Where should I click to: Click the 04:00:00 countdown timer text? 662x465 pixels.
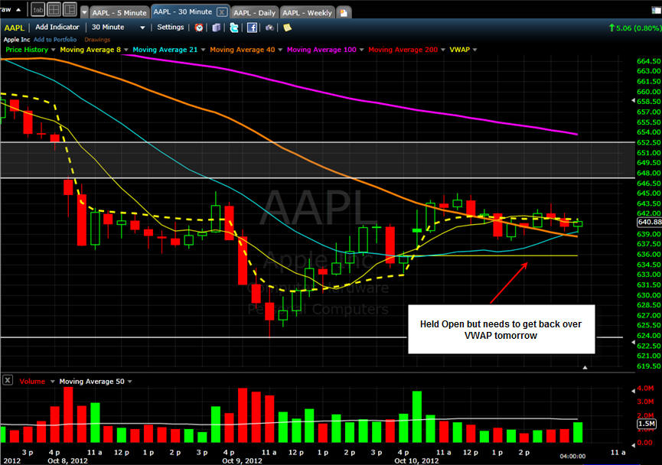coord(572,456)
